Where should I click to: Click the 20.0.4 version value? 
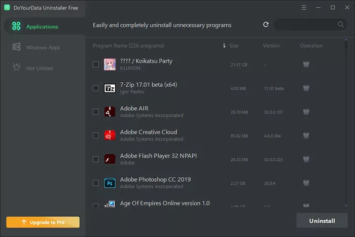(269, 183)
